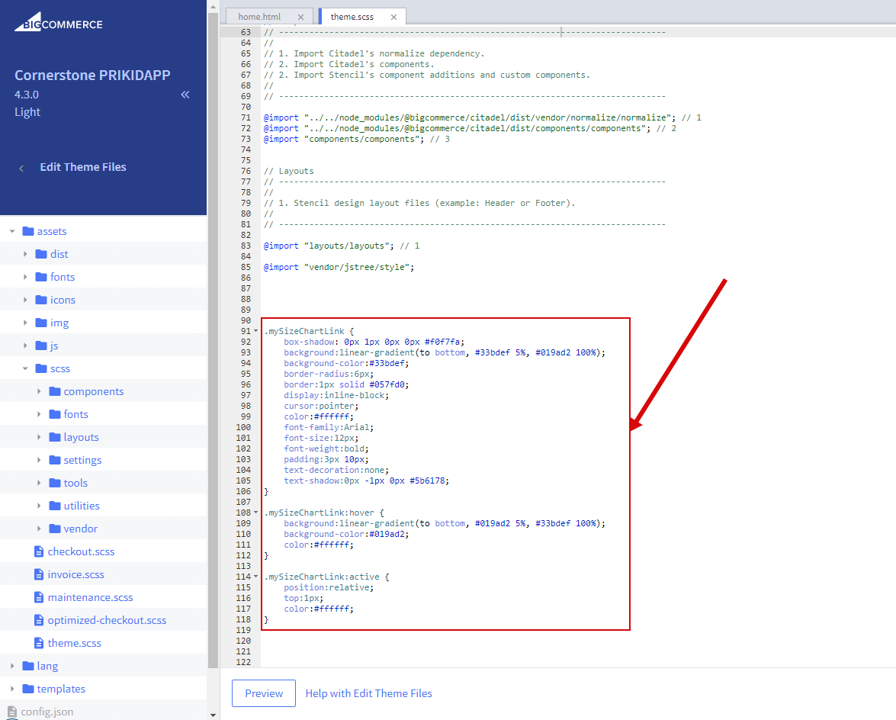Expand the icons folder arrow
The image size is (896, 720).
tap(25, 300)
